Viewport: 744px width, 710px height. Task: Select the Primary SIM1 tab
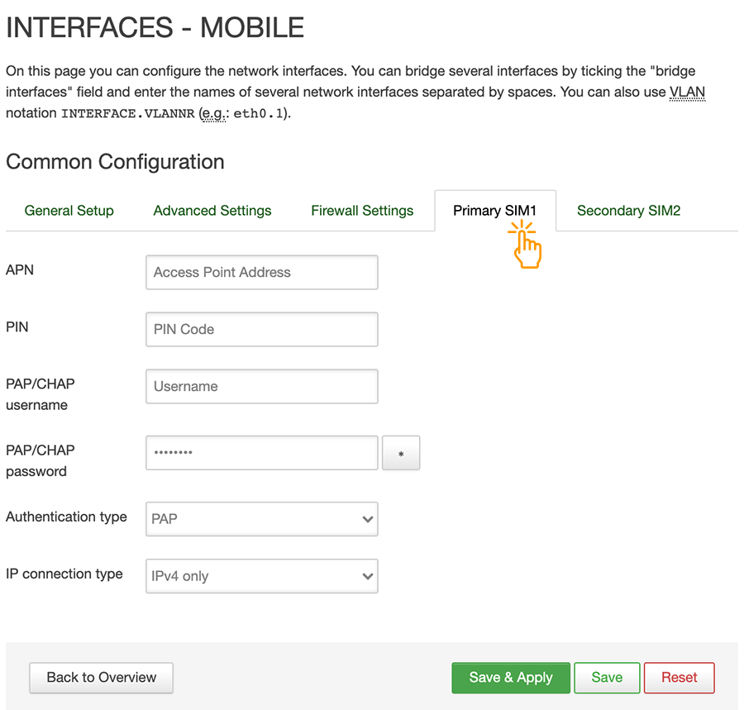(x=494, y=211)
